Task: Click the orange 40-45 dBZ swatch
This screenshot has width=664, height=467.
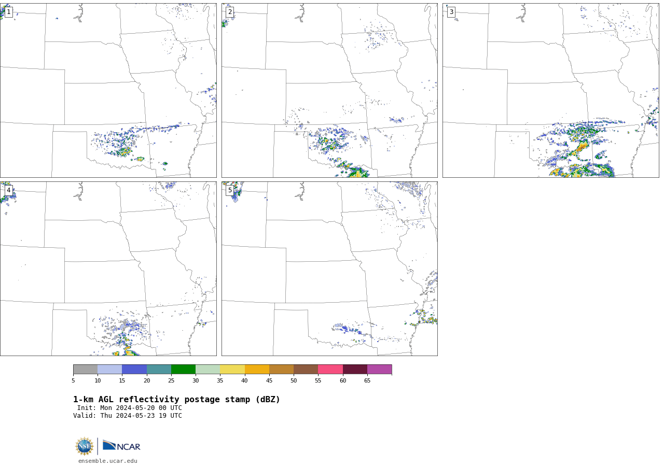Action: tap(257, 370)
